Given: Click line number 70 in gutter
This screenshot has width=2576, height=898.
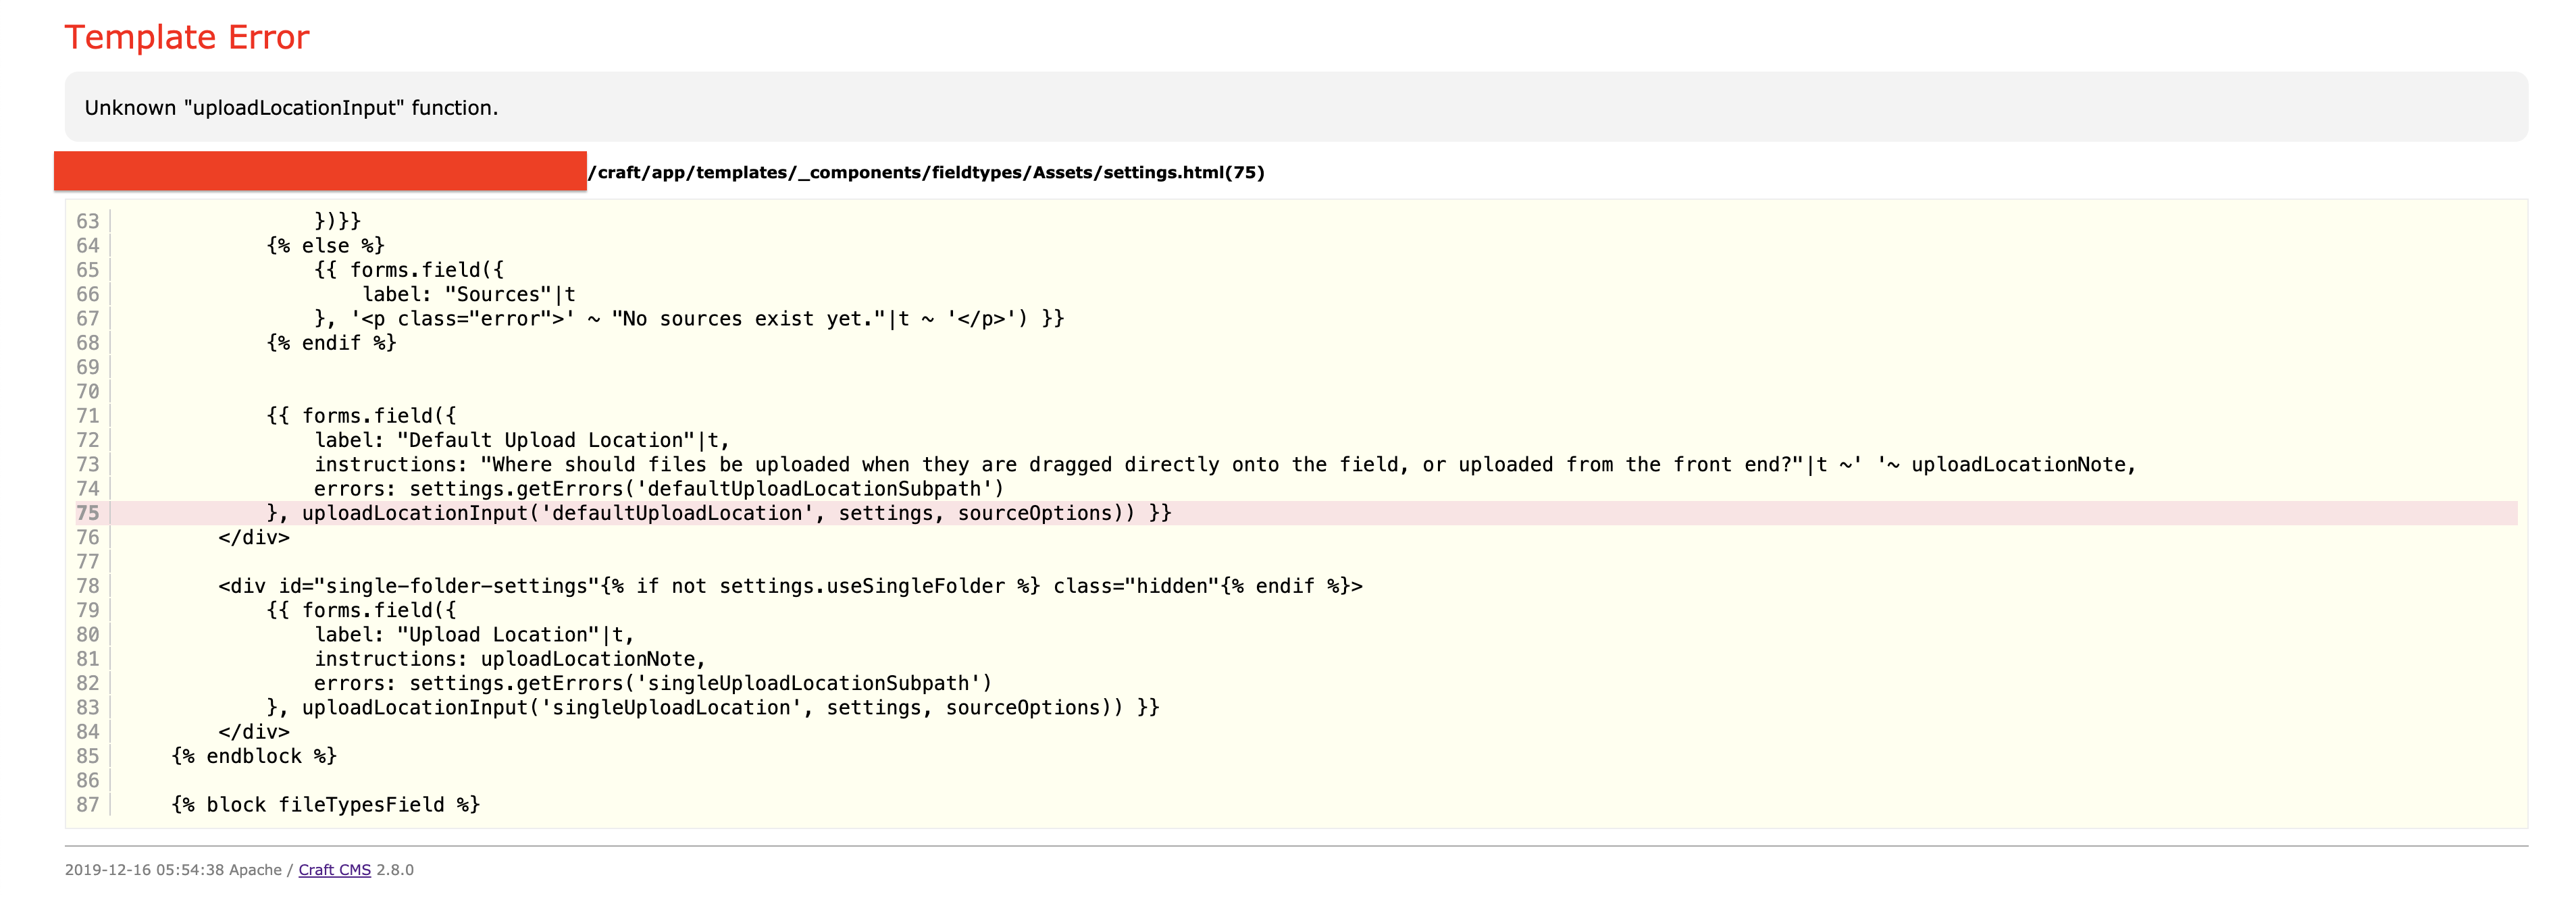Looking at the screenshot, I should 88,391.
